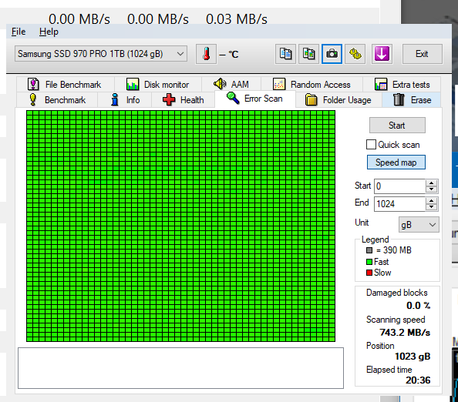Image resolution: width=458 pixels, height=402 pixels.
Task: Open the Unit gB dropdown
Action: point(419,225)
